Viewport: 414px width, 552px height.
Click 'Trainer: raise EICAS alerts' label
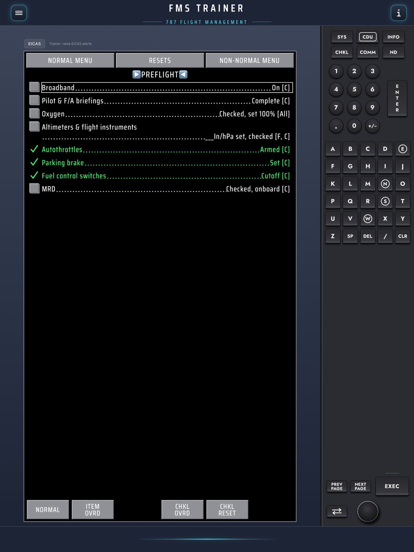pyautogui.click(x=70, y=44)
